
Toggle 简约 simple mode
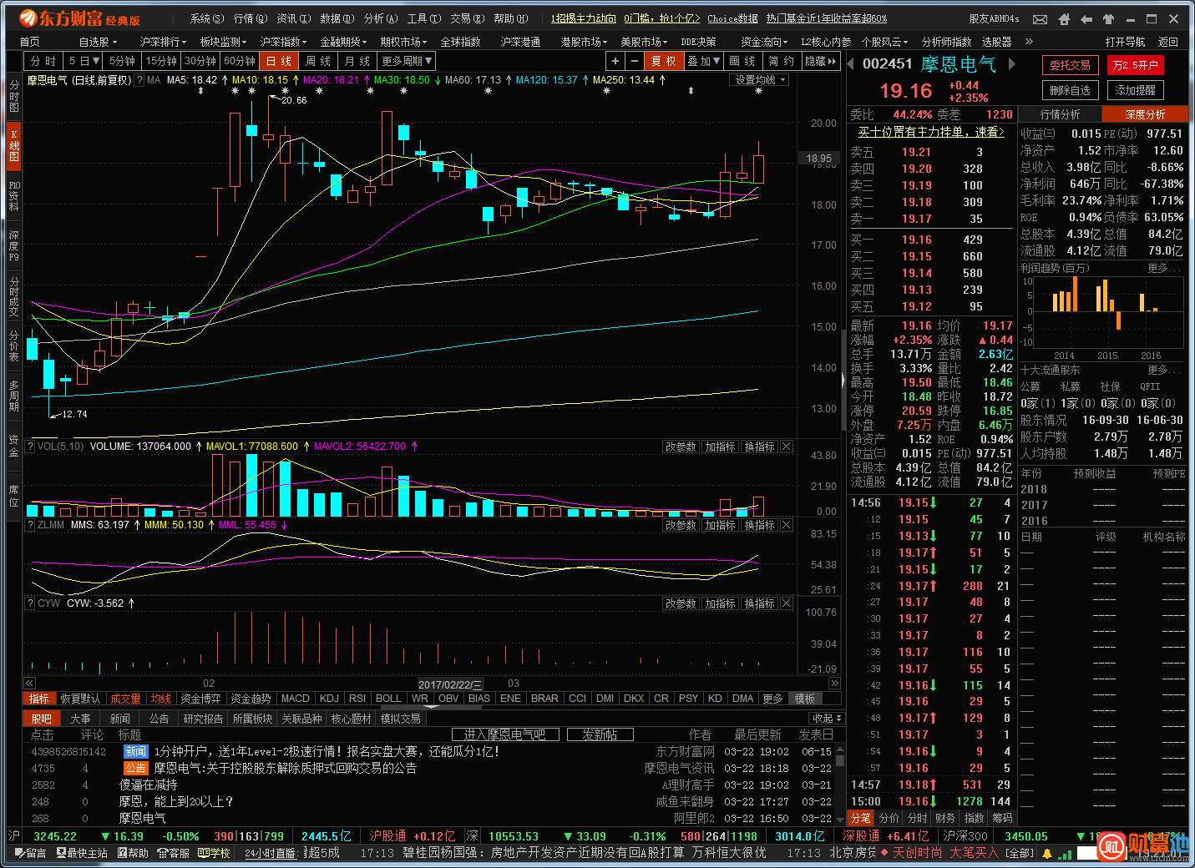(781, 61)
